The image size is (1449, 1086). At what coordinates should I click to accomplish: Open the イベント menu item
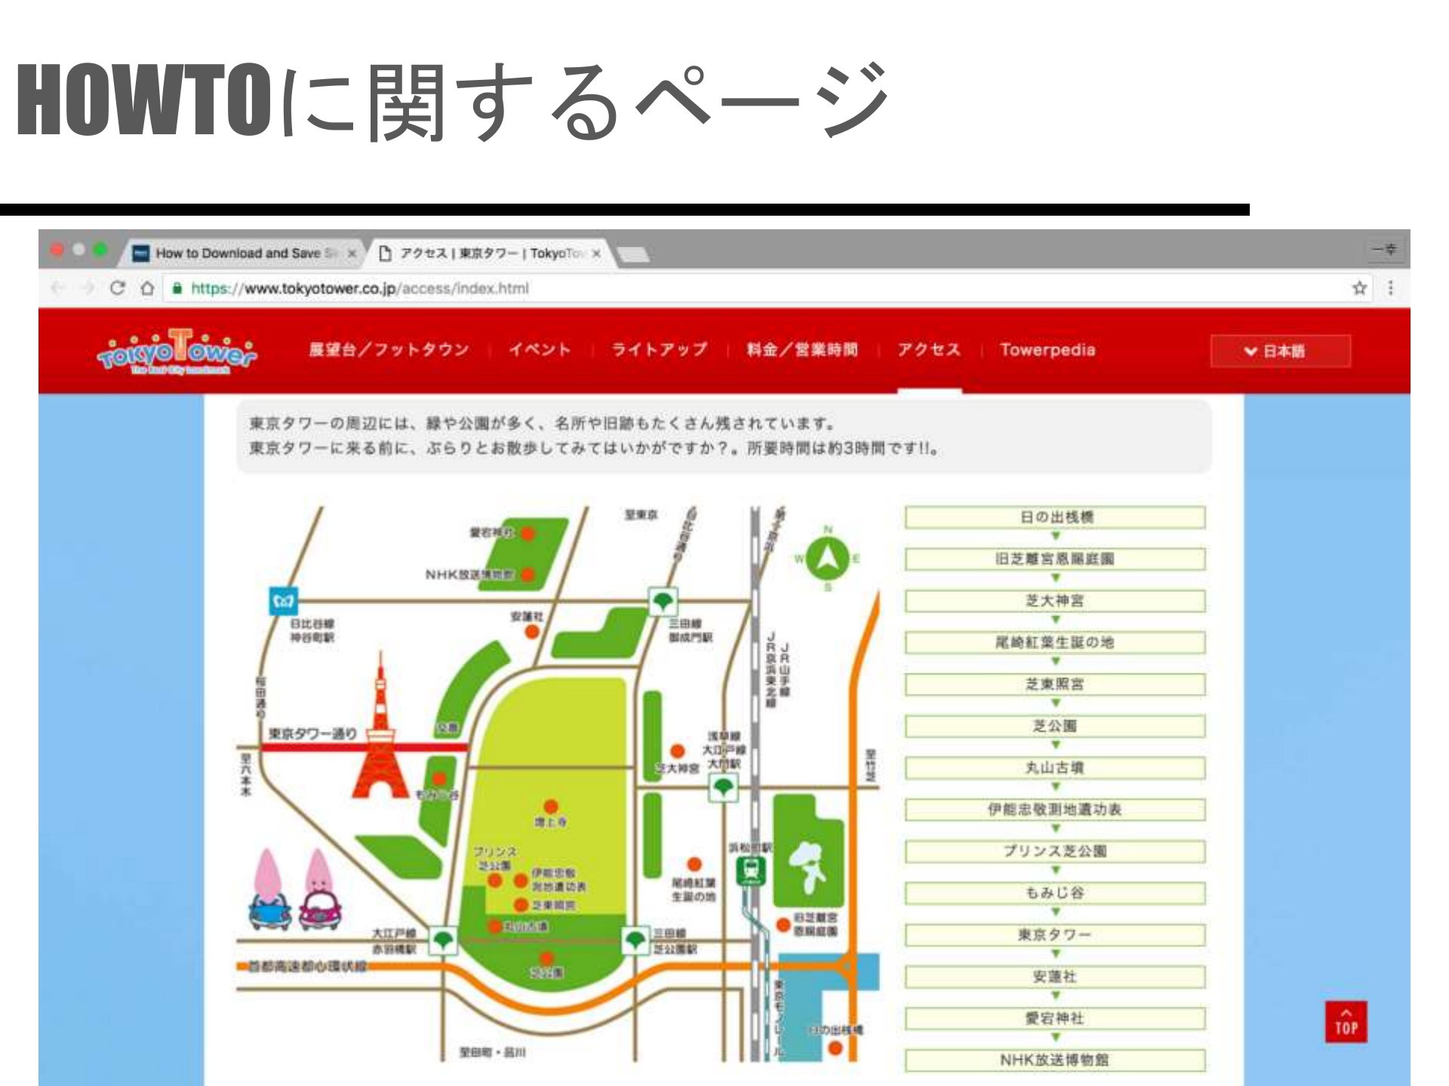(x=540, y=350)
